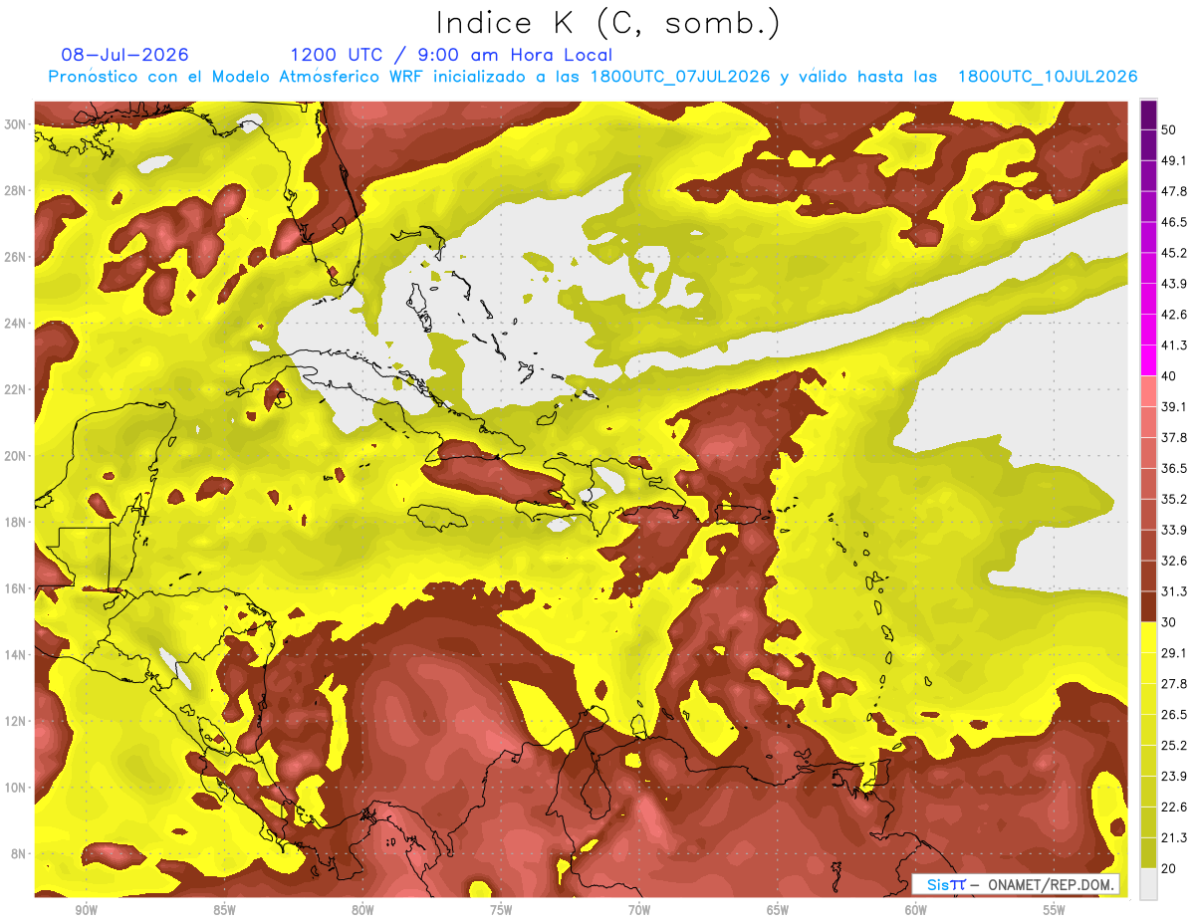Click the color scale value 46.5

tap(1173, 222)
